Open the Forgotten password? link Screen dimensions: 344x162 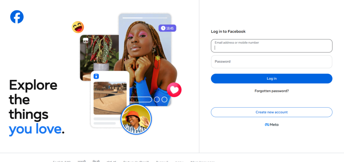(271, 91)
